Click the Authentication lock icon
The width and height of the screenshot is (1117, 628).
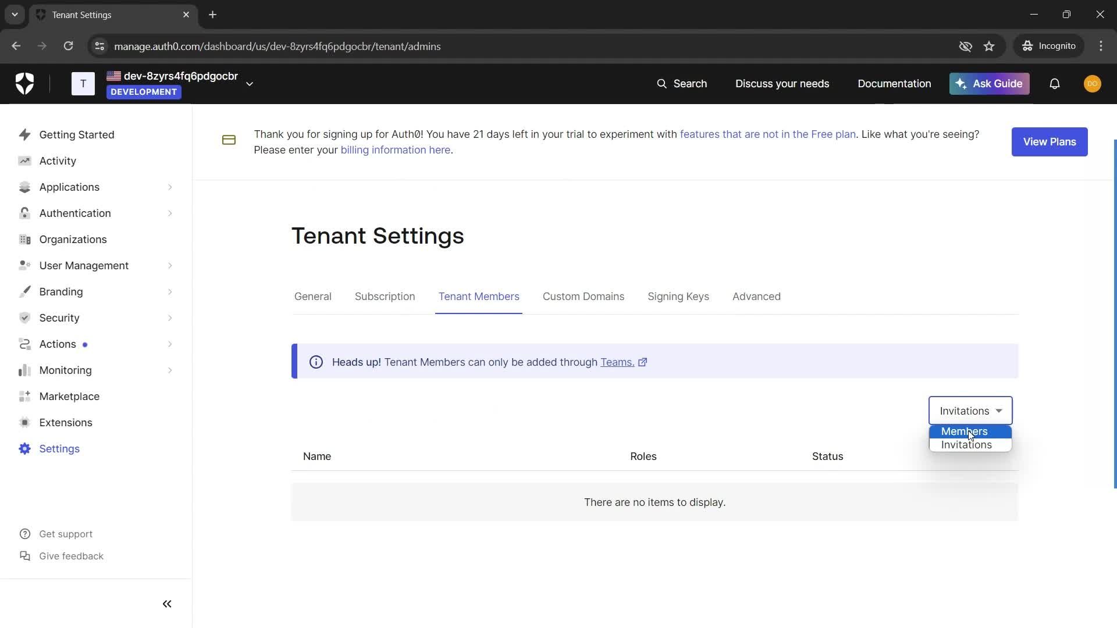[24, 213]
